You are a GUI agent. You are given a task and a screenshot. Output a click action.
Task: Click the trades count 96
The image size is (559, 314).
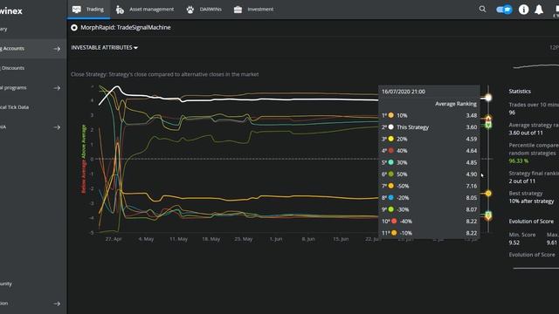pos(512,113)
